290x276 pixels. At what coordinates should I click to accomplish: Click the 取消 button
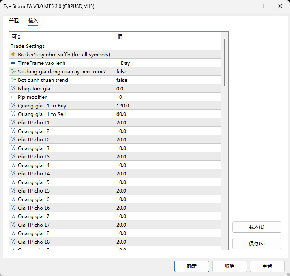tap(230, 266)
